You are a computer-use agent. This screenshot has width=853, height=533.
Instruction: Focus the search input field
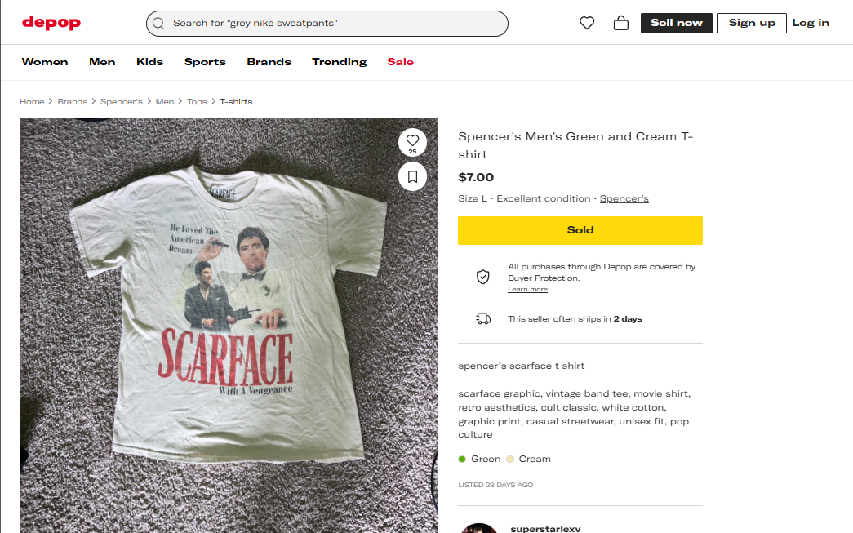(x=335, y=24)
